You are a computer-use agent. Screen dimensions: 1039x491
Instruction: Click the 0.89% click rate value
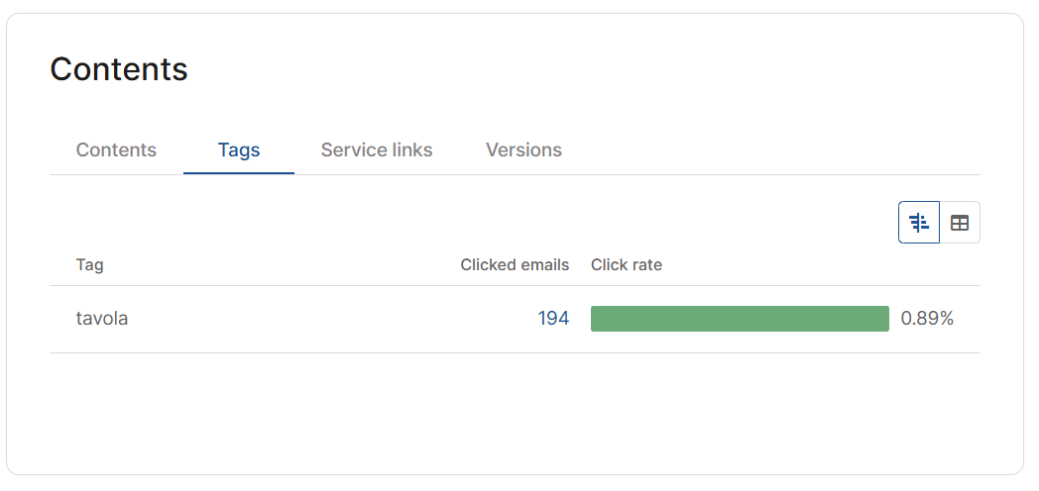(927, 319)
